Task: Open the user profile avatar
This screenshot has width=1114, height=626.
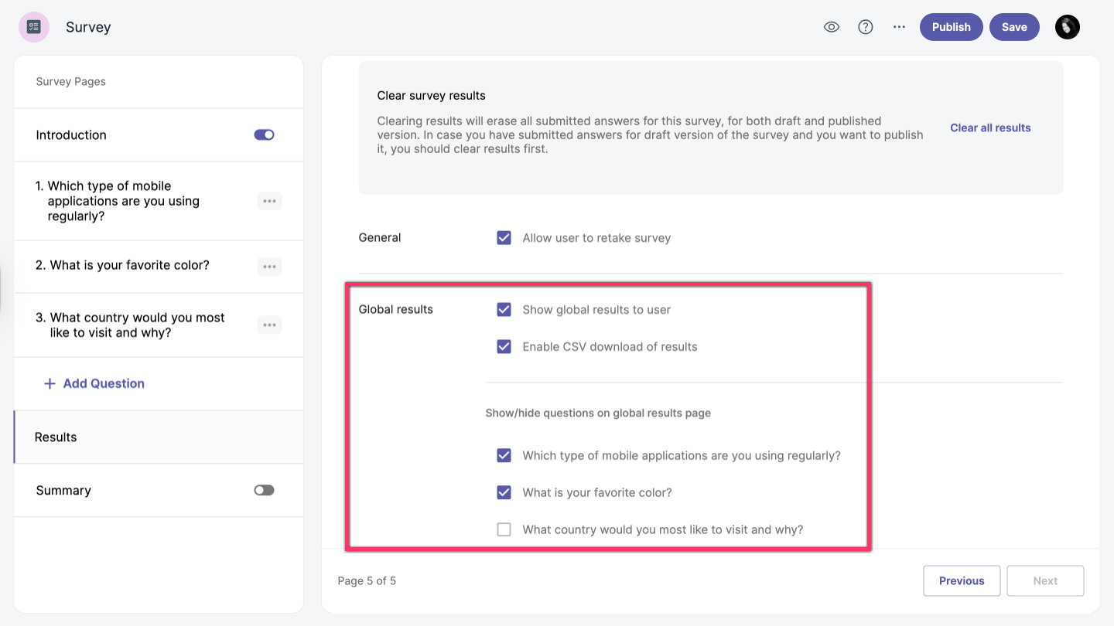Action: coord(1067,27)
